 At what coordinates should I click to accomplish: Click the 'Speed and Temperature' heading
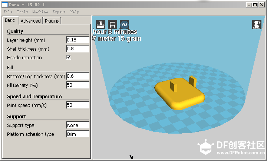coord(34,96)
